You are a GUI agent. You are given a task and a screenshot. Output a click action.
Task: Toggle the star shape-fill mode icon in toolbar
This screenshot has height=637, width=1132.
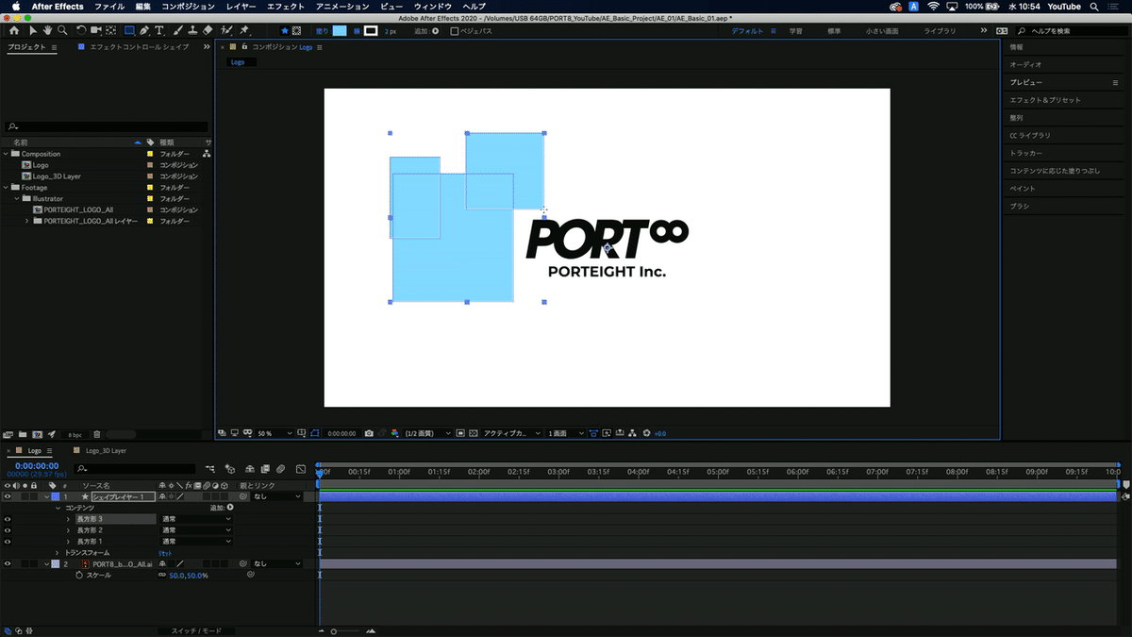coord(285,30)
